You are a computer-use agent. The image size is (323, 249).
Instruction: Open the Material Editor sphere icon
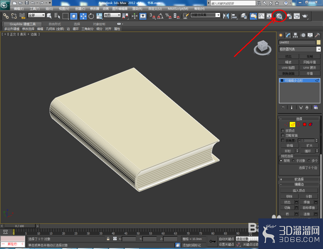coord(279,16)
